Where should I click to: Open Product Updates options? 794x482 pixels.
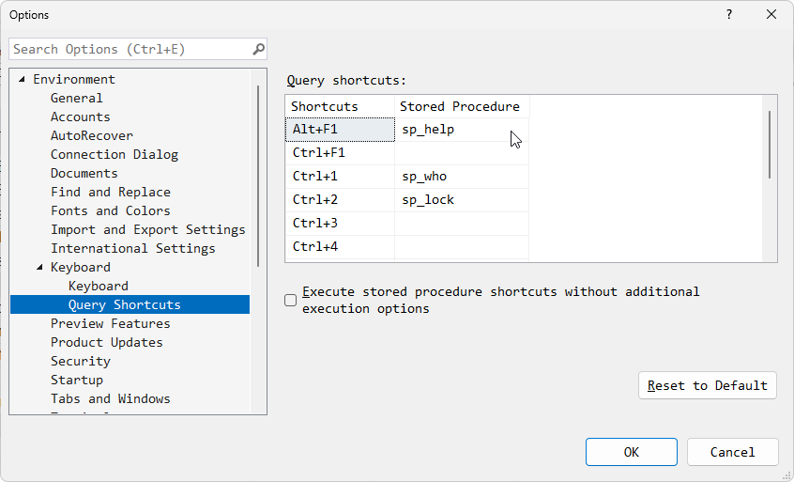106,342
